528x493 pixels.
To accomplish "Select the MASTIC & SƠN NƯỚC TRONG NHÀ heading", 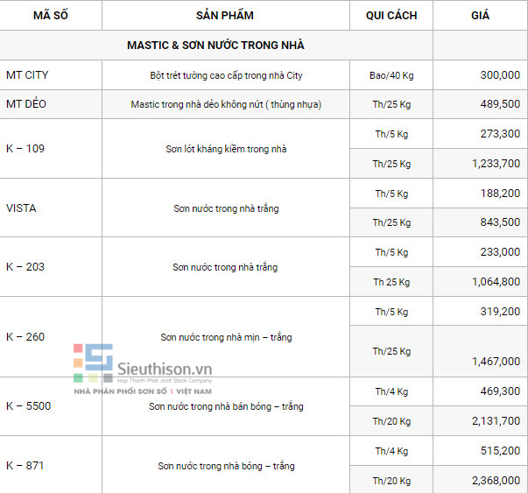I will point(216,46).
